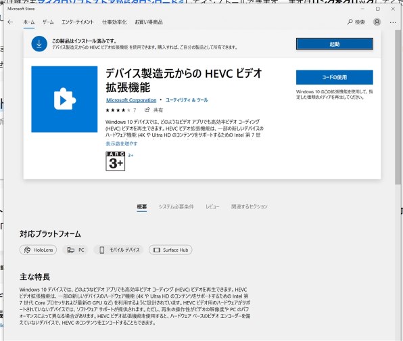The width and height of the screenshot is (403, 341).
Task: Open the three-dots more menu
Action: (393, 22)
